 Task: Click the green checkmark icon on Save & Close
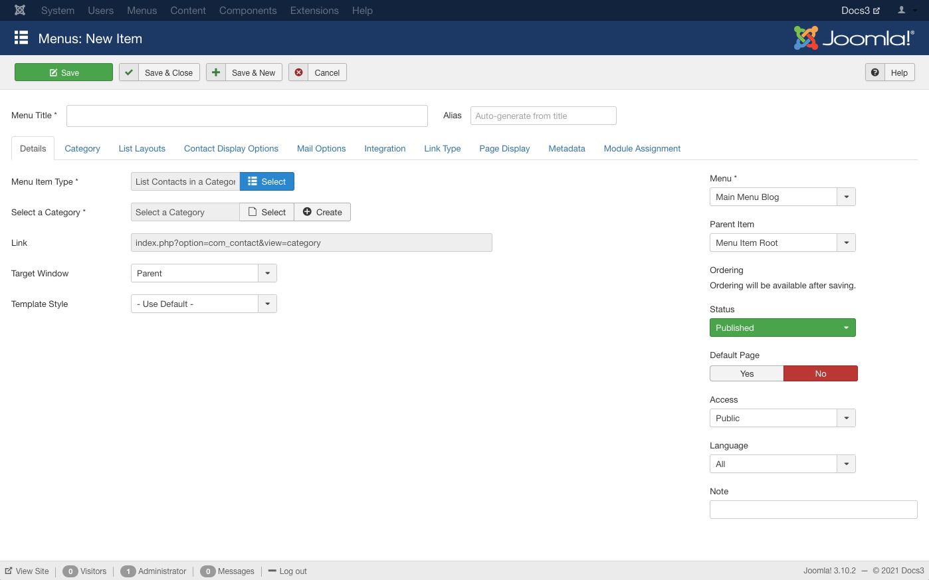point(129,72)
